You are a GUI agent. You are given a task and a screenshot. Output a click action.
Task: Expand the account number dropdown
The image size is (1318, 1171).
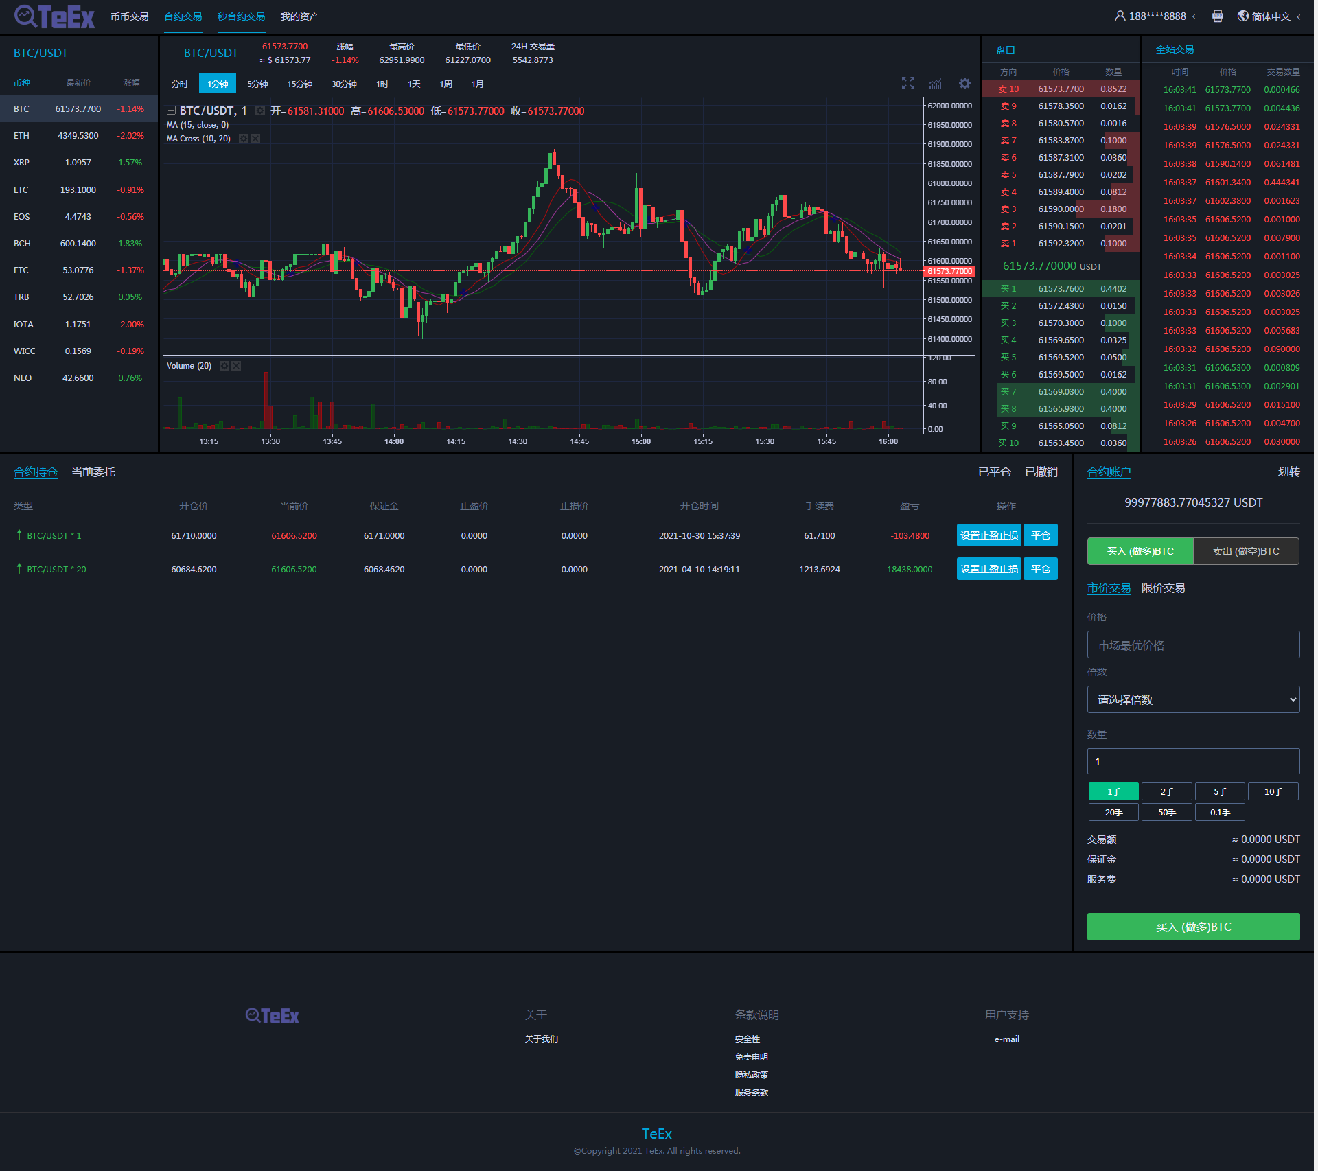click(1194, 16)
